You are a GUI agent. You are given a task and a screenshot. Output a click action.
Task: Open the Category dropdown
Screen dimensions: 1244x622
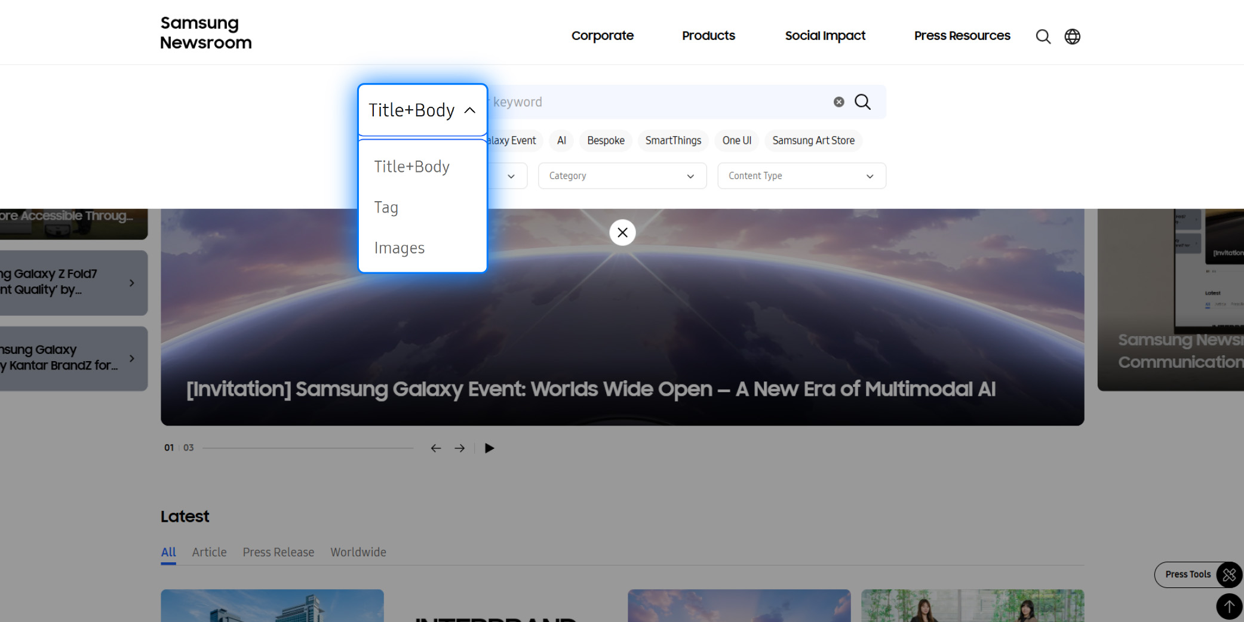621,175
